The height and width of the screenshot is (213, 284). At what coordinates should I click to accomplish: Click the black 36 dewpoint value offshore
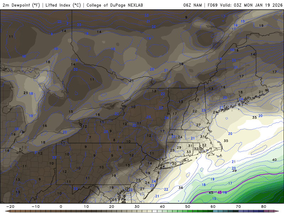tap(181, 188)
